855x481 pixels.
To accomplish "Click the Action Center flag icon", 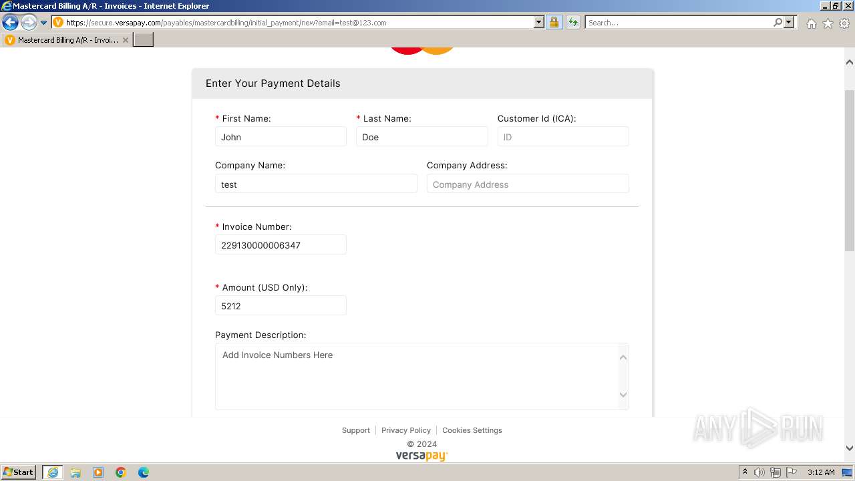I will pos(792,472).
